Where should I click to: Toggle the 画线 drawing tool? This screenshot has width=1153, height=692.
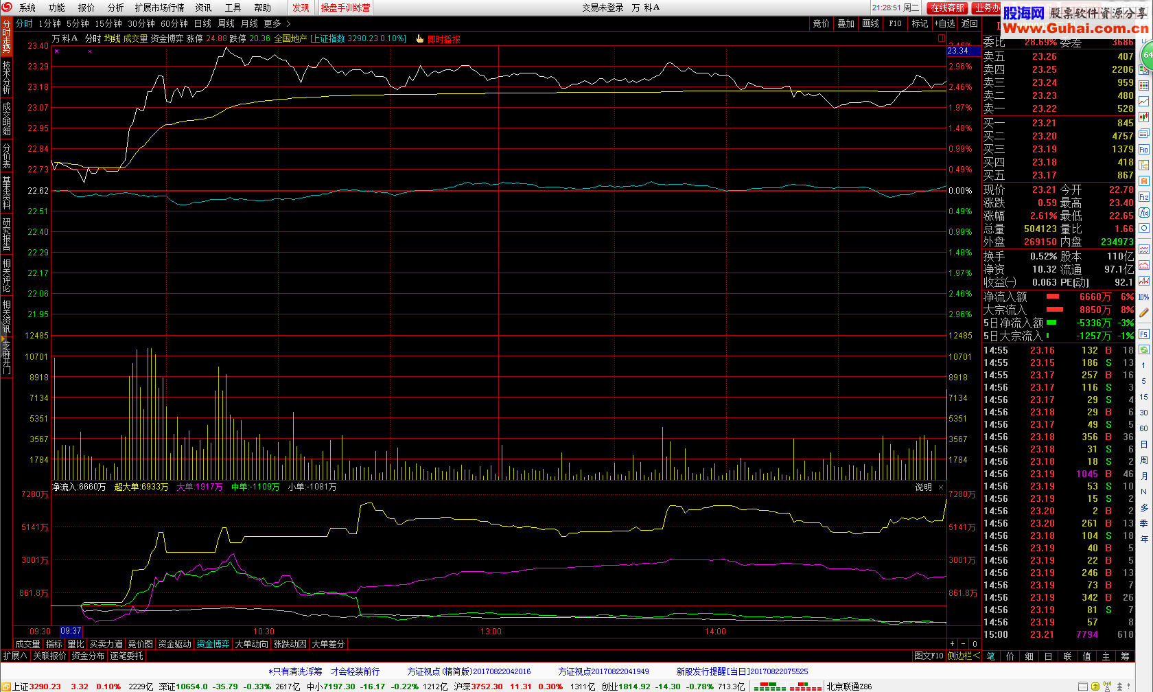tap(871, 23)
